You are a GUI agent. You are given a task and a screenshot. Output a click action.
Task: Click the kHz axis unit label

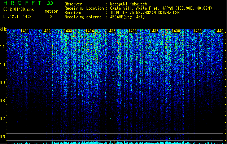(x=3, y=29)
